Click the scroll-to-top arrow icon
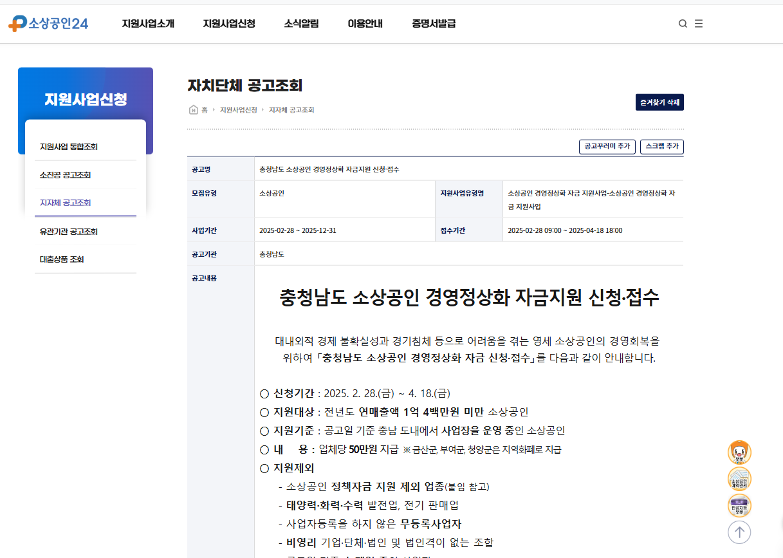The image size is (783, 558). pyautogui.click(x=739, y=532)
